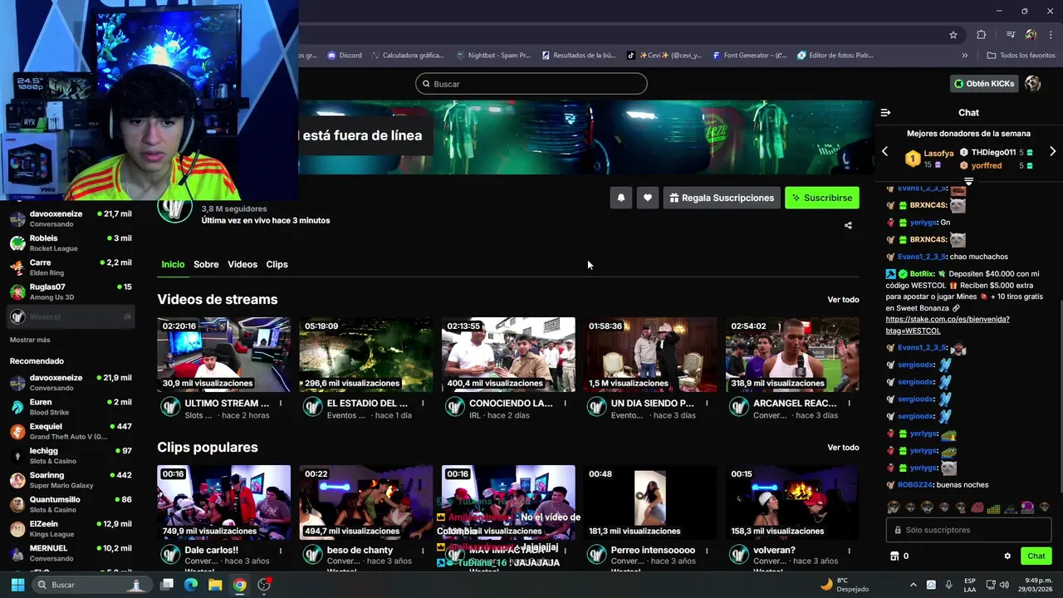The image size is (1063, 598).
Task: Click Ver todo for Videos de streams
Action: (x=843, y=300)
